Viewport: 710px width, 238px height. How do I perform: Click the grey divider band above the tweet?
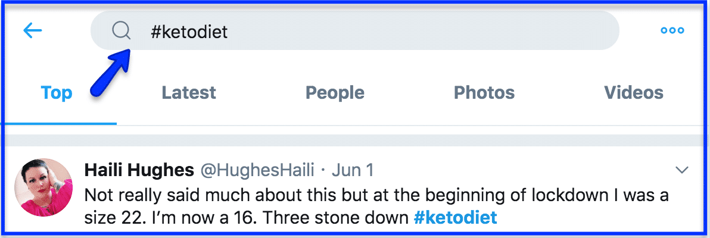click(x=355, y=140)
